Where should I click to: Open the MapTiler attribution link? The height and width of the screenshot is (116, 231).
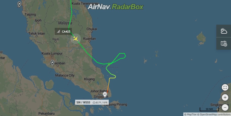pyautogui.click(x=190, y=114)
